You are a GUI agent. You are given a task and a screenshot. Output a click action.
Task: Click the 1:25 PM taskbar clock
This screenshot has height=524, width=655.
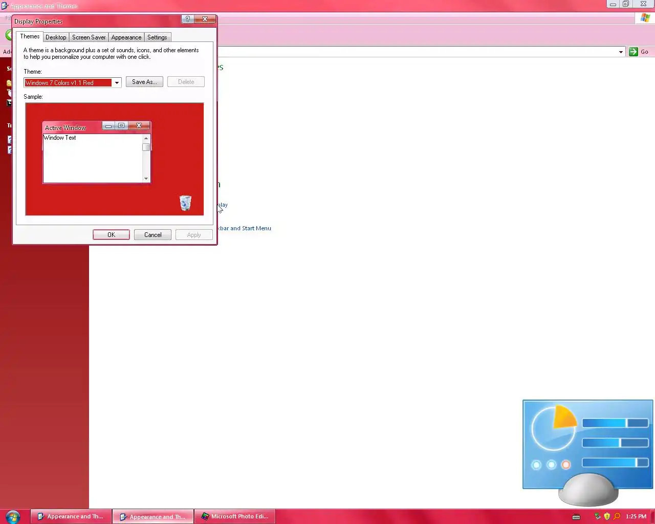click(x=636, y=516)
